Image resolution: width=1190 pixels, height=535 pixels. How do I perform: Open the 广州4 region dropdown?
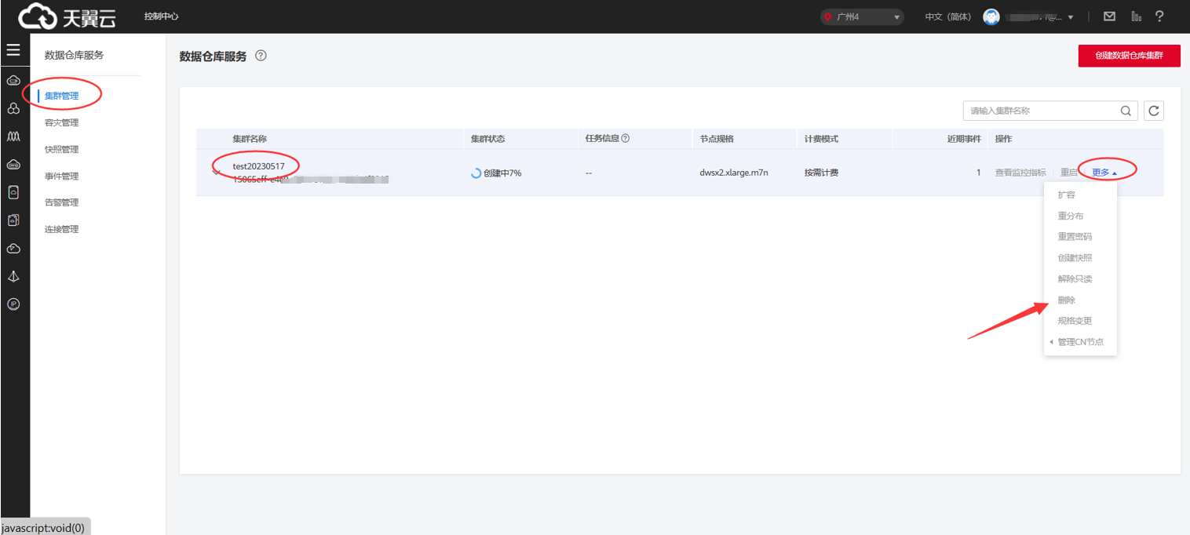(x=862, y=16)
